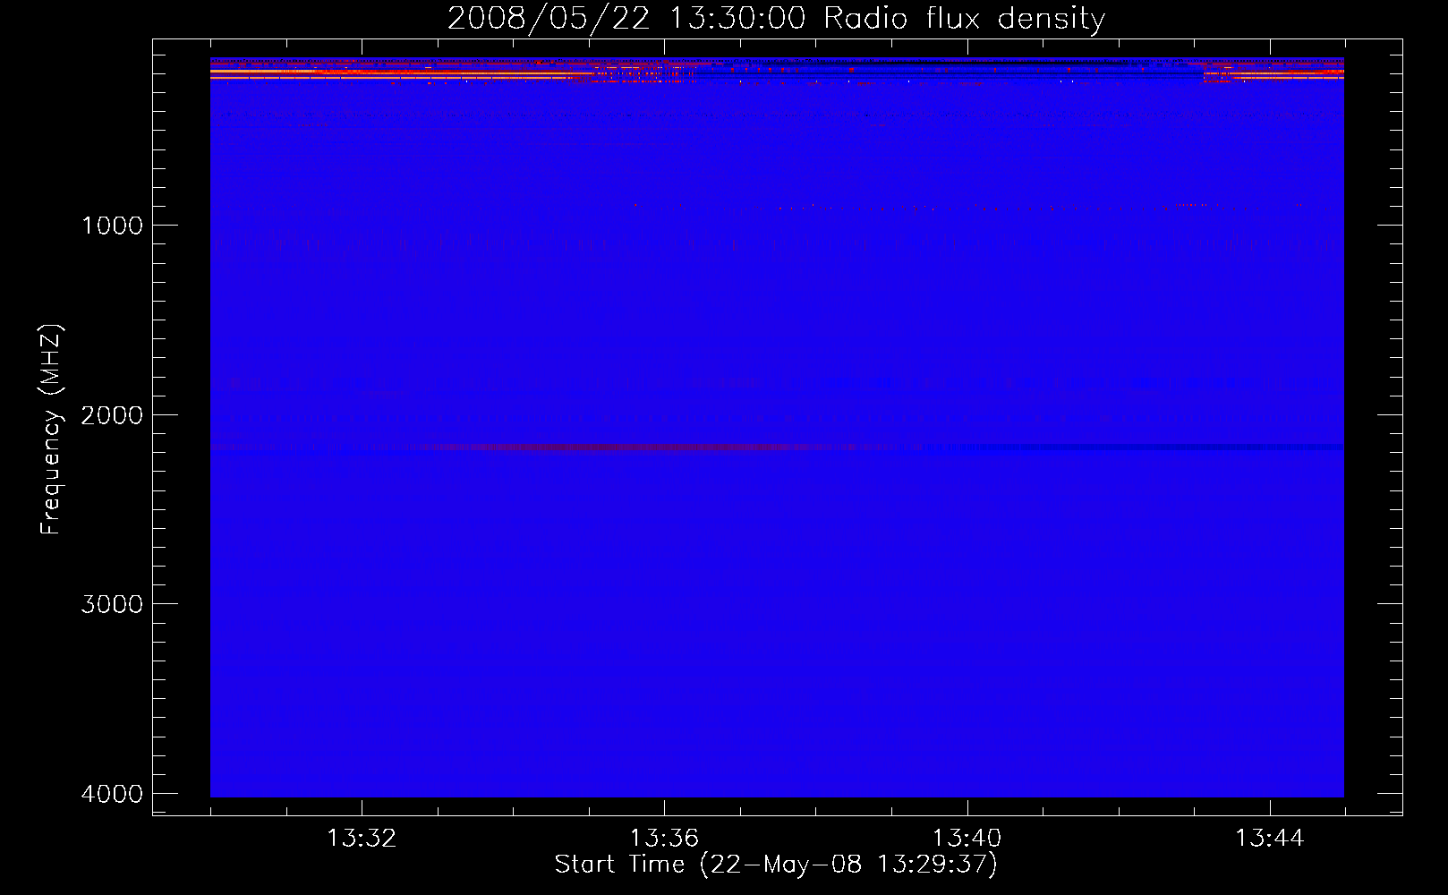The image size is (1448, 895).
Task: Click the "Start Time (22-May-08 13:29:37)" label
Action: coord(776,865)
